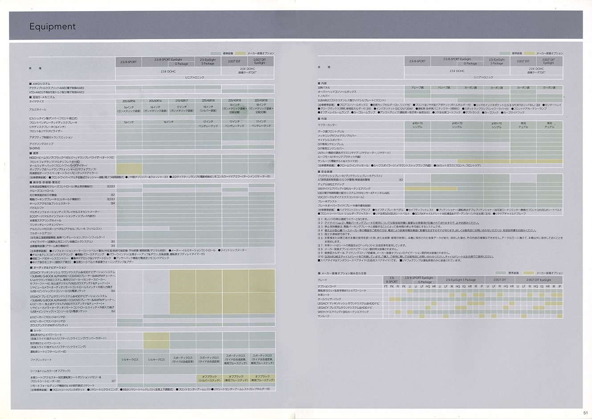
Task: Select the "操作性・計器盤・警告灯" section heading
Action: click(x=45, y=182)
